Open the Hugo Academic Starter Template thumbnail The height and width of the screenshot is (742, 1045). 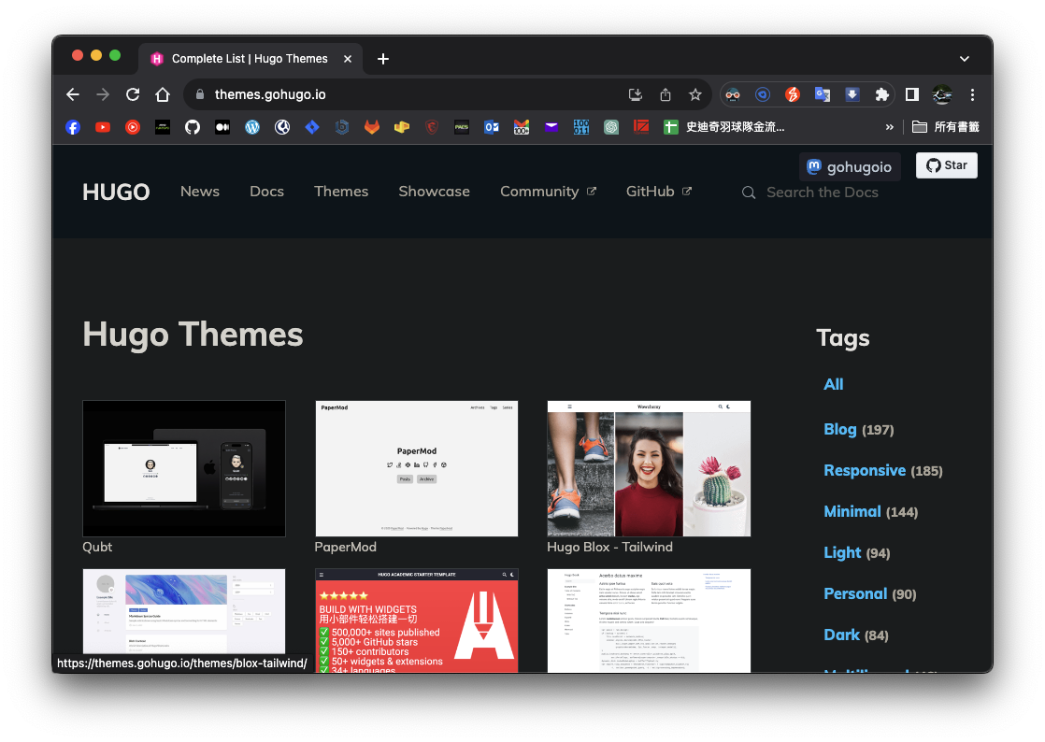417,621
